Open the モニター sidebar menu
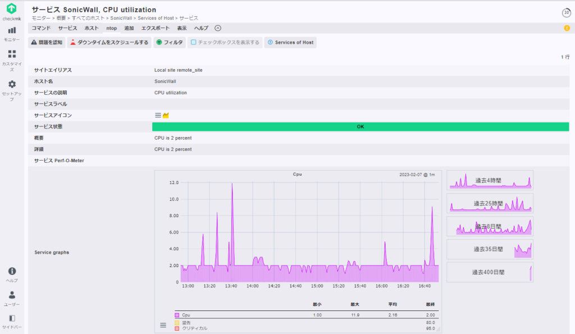Screen dimensions: 575x334 point(12,34)
